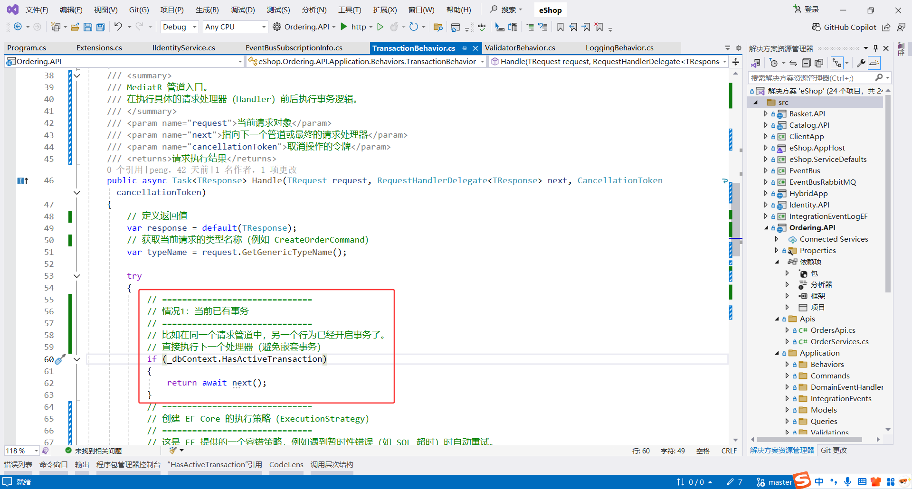Viewport: 912px width, 489px height.
Task: Toggle the Preview Selected Items button
Action: coord(874,63)
